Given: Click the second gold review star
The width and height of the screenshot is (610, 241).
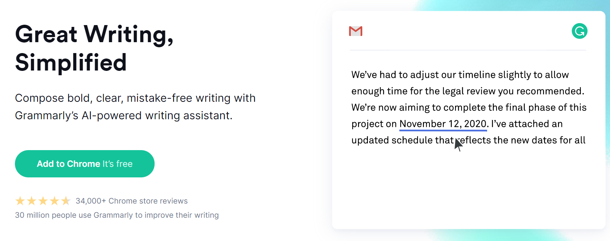Looking at the screenshot, I should click(x=32, y=201).
